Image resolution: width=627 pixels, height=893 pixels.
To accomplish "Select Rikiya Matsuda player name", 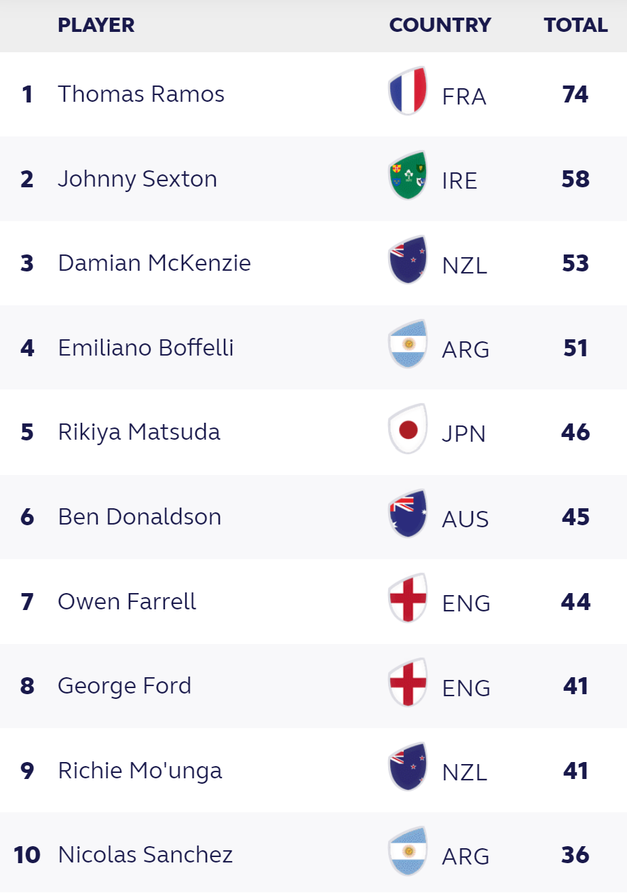I will click(x=139, y=432).
